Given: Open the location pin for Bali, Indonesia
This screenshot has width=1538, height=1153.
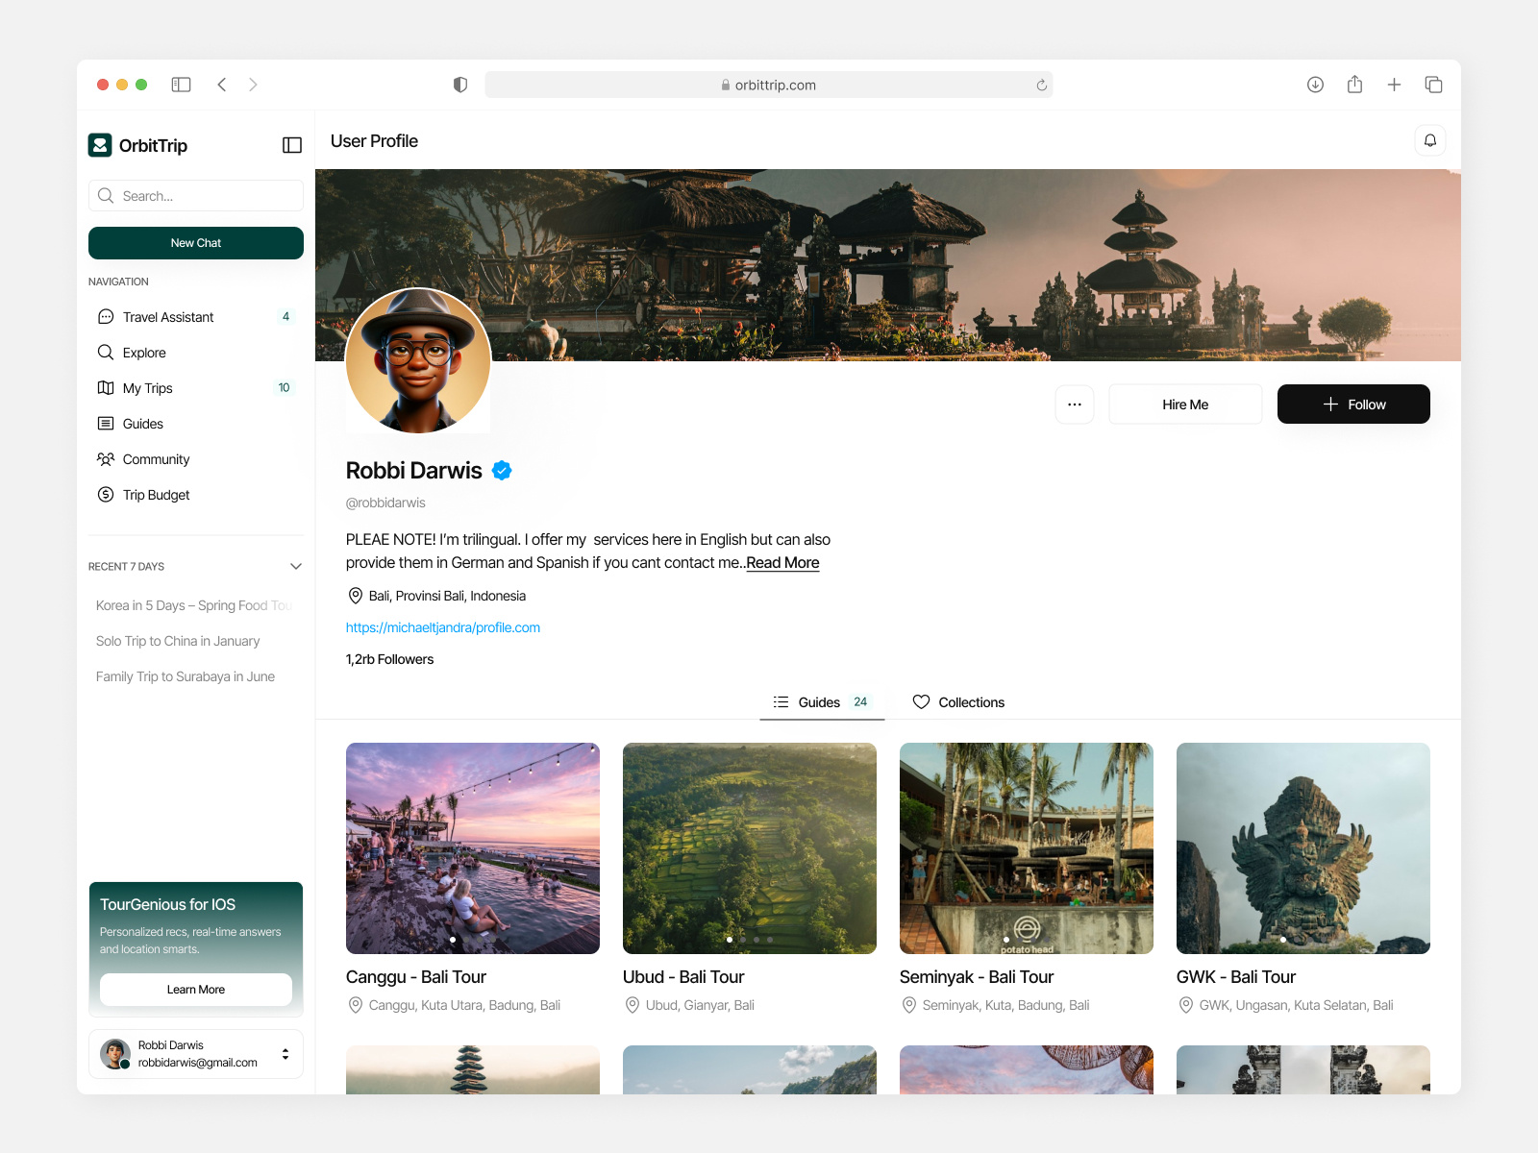Looking at the screenshot, I should click(x=354, y=596).
